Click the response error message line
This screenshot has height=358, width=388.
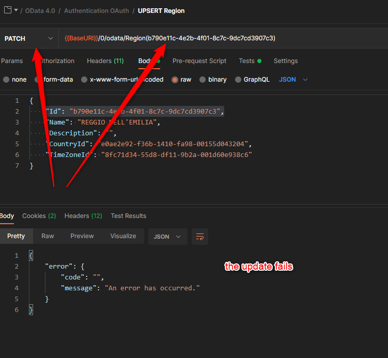coord(130,288)
